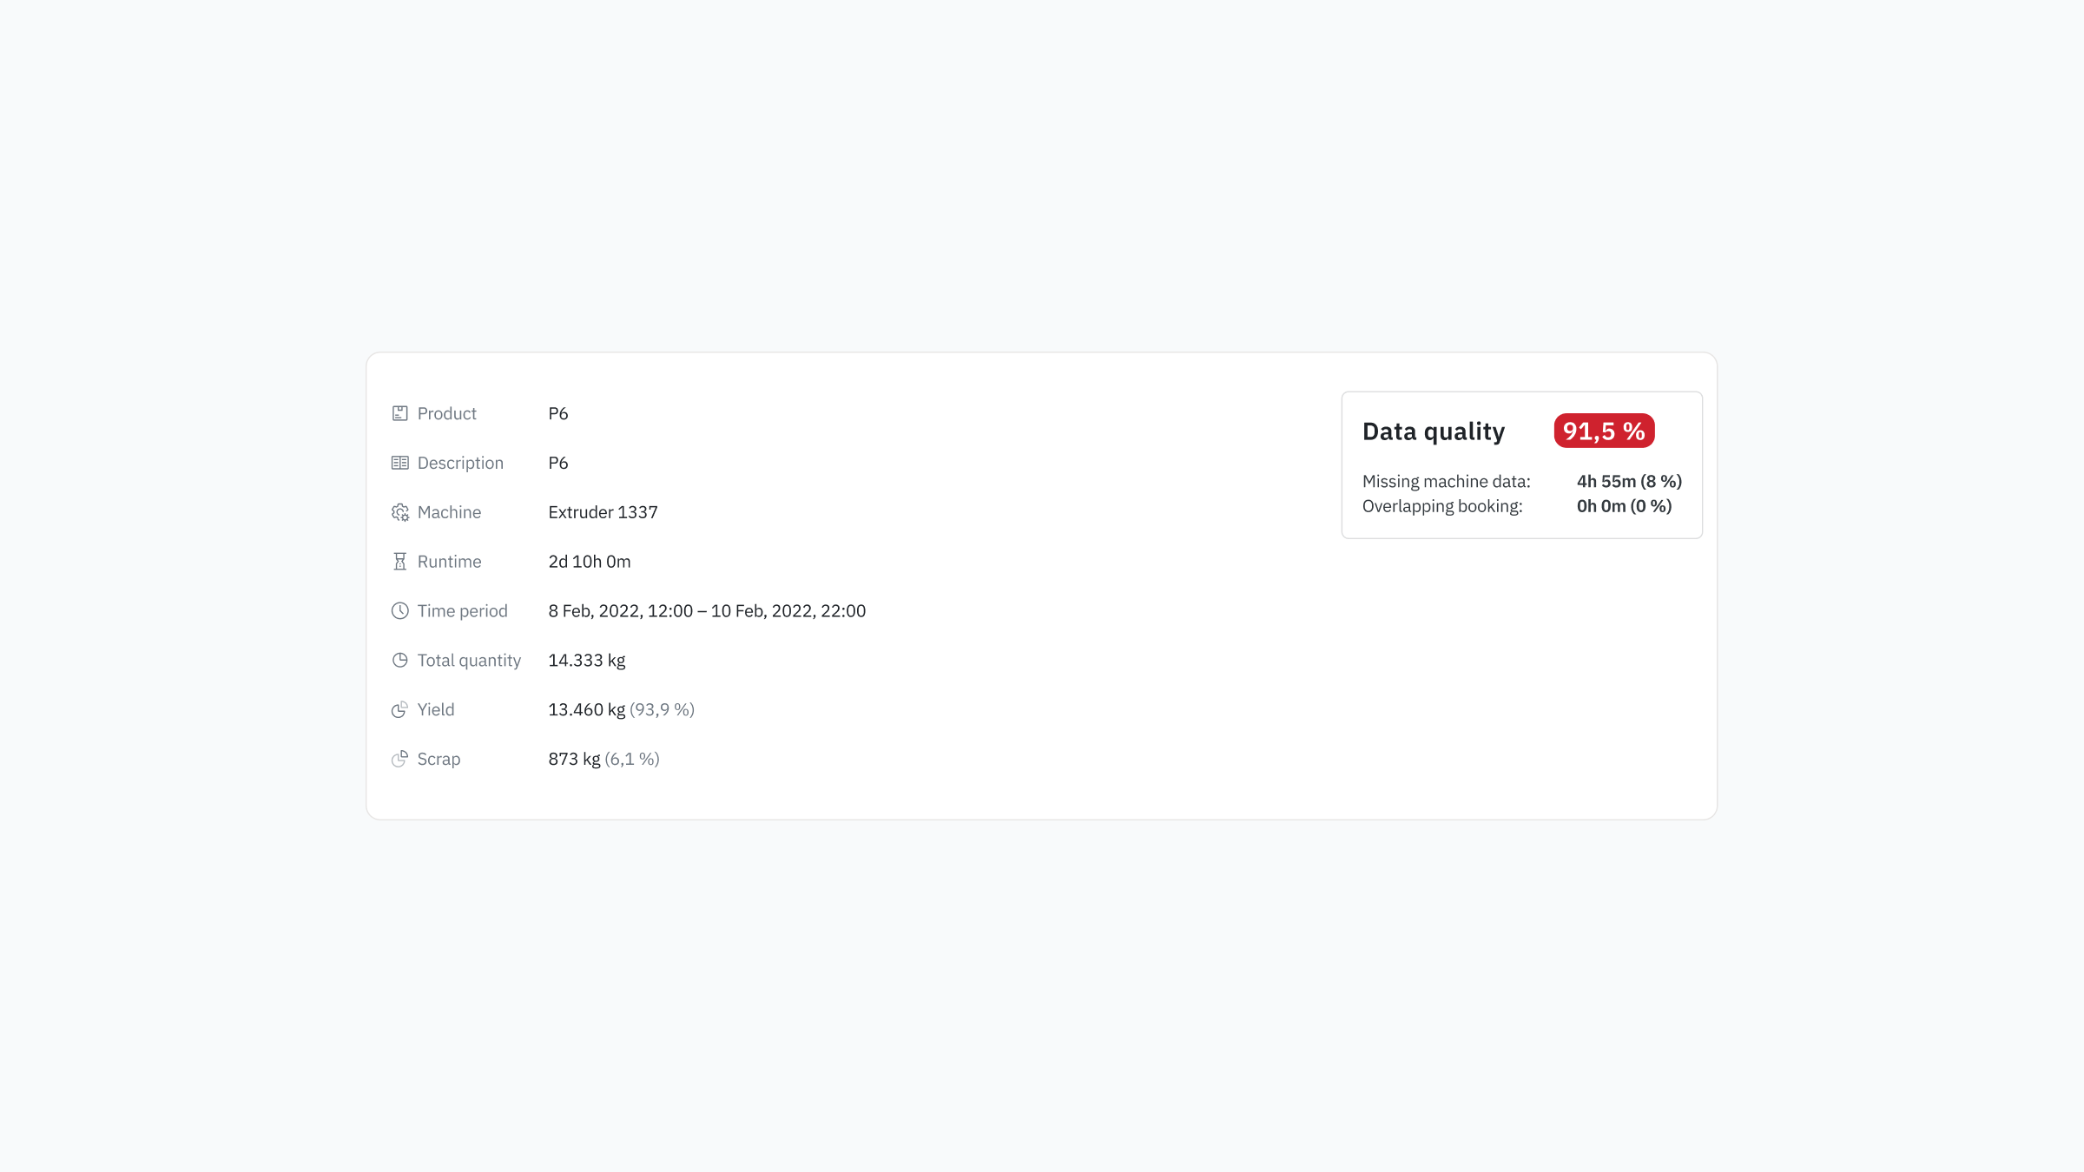2084x1172 pixels.
Task: Click the Missing machine data label
Action: pyautogui.click(x=1447, y=481)
